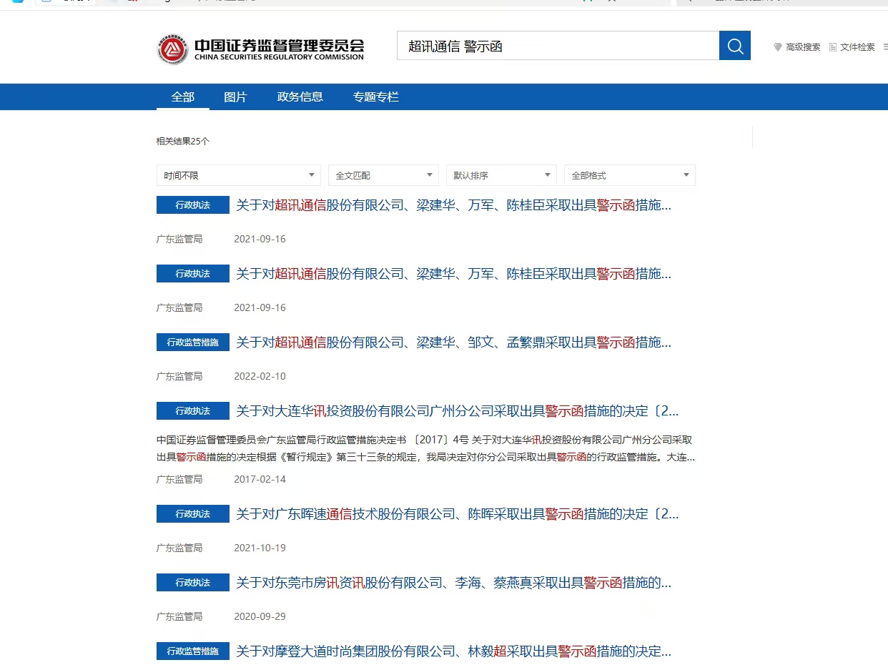This screenshot has width=888, height=670.
Task: Open the 全部格式 format dropdown
Action: tap(629, 175)
